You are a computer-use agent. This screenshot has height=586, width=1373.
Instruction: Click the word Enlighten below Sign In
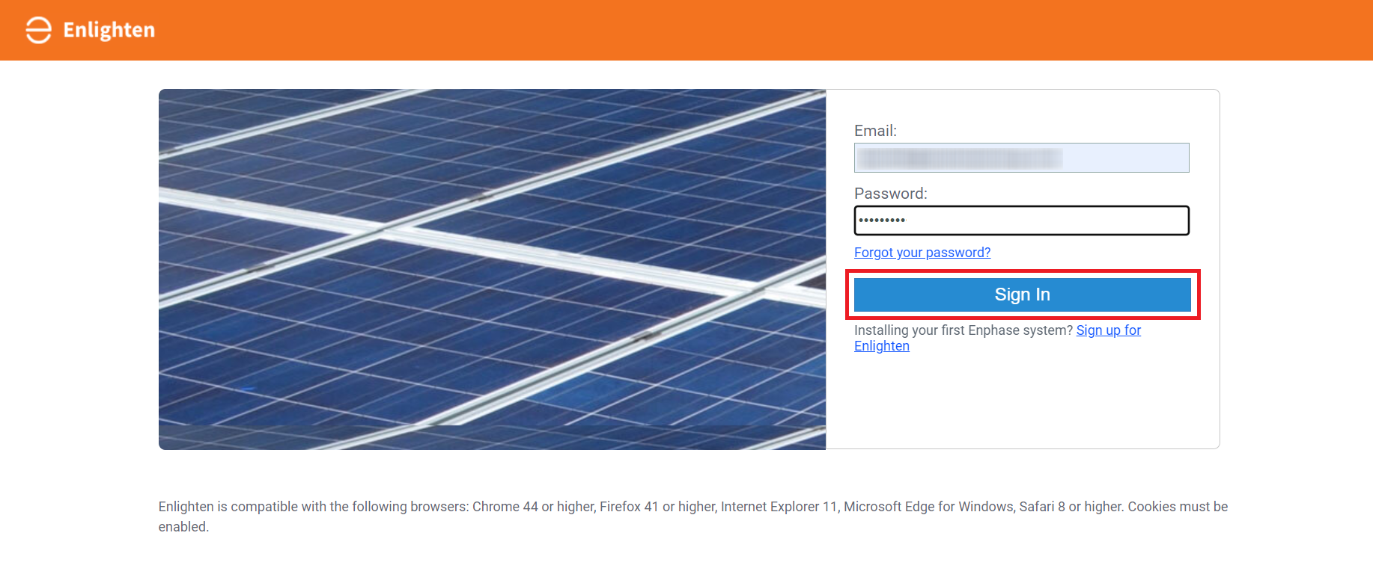click(881, 346)
